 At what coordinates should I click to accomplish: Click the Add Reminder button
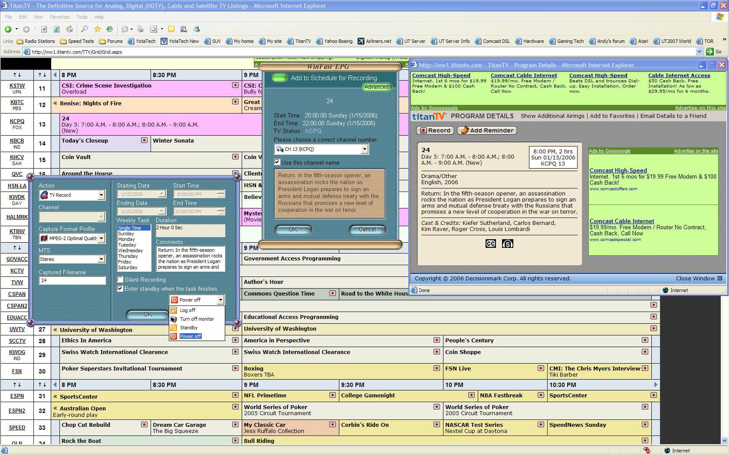(488, 130)
